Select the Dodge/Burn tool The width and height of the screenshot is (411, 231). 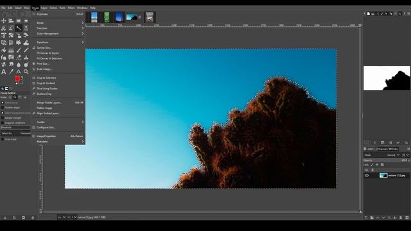coord(26,64)
